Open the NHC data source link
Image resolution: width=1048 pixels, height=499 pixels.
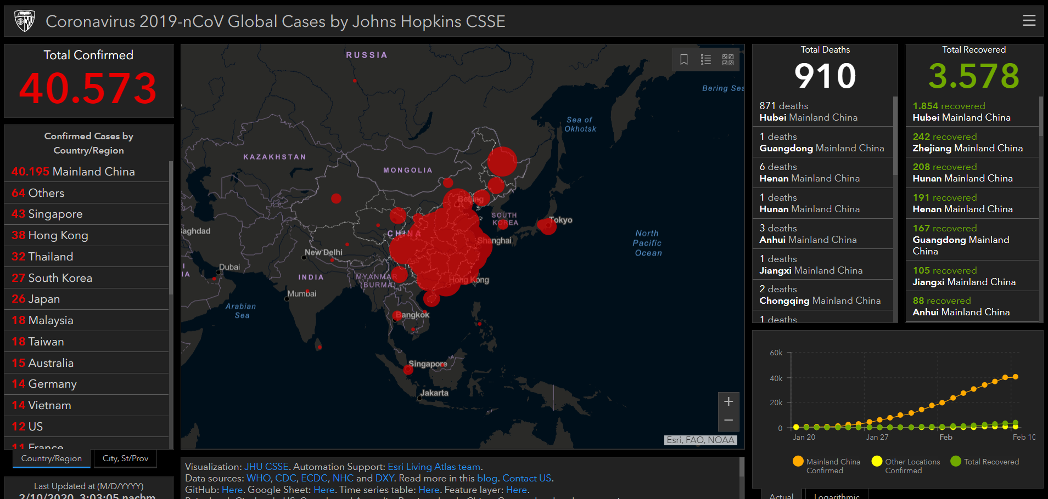tap(343, 478)
